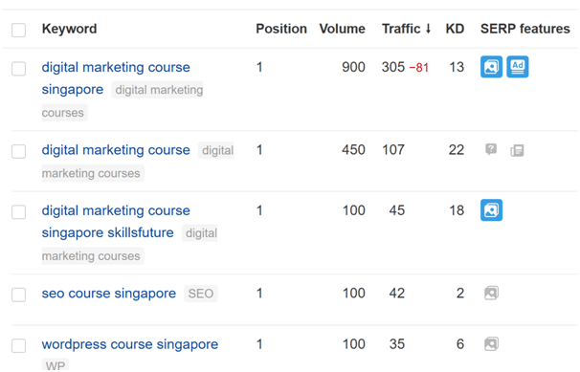Click the gray image pack icon for 'seo course singapore'
The height and width of the screenshot is (372, 580).
491,293
